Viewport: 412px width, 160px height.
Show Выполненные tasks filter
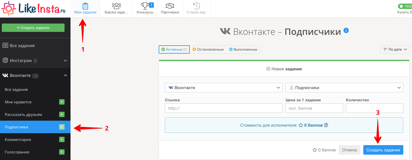click(x=243, y=49)
